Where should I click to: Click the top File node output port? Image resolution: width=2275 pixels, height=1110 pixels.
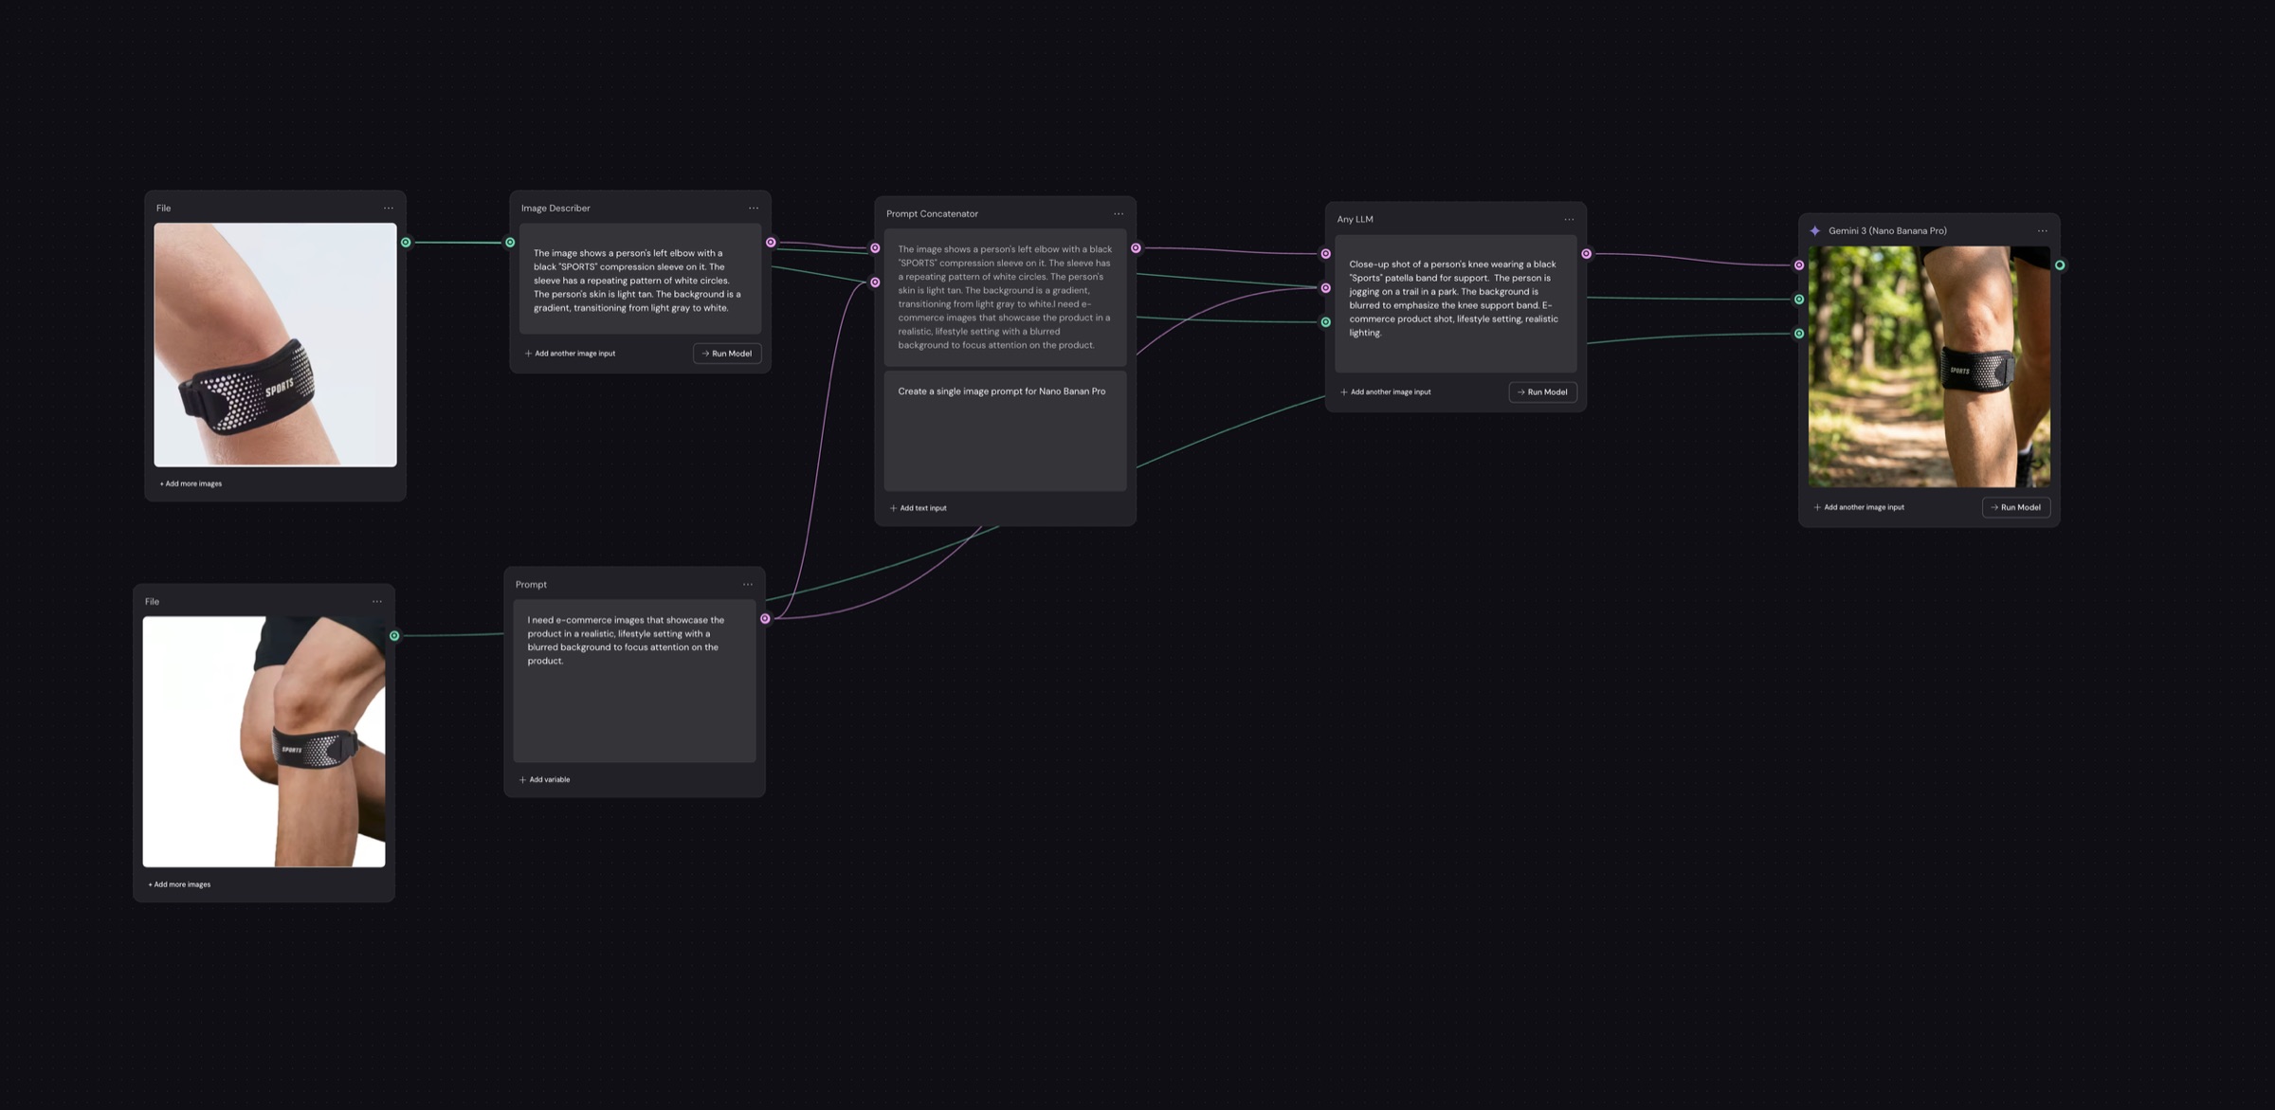(x=406, y=243)
